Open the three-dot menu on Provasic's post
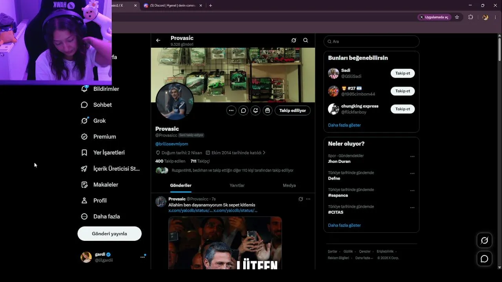Screen dimensions: 502x282 click(308, 199)
